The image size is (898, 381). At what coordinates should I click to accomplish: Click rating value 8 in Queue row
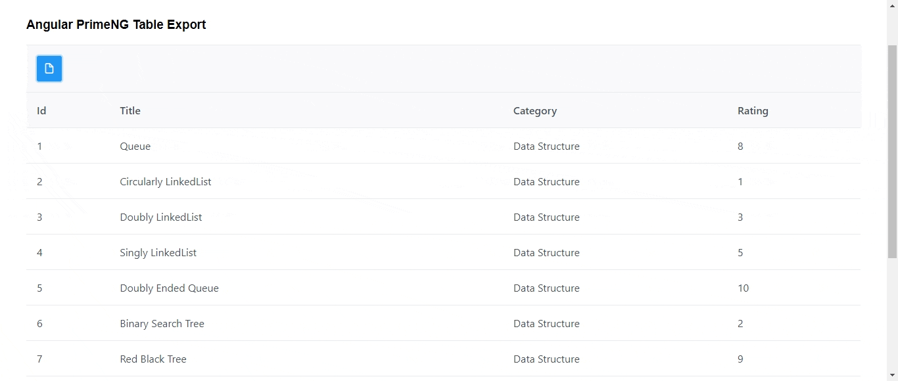coord(740,146)
